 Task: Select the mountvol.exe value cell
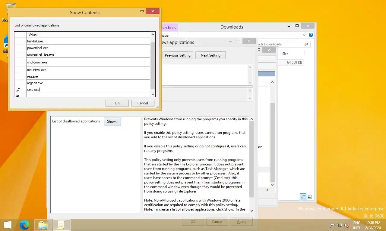(x=88, y=70)
